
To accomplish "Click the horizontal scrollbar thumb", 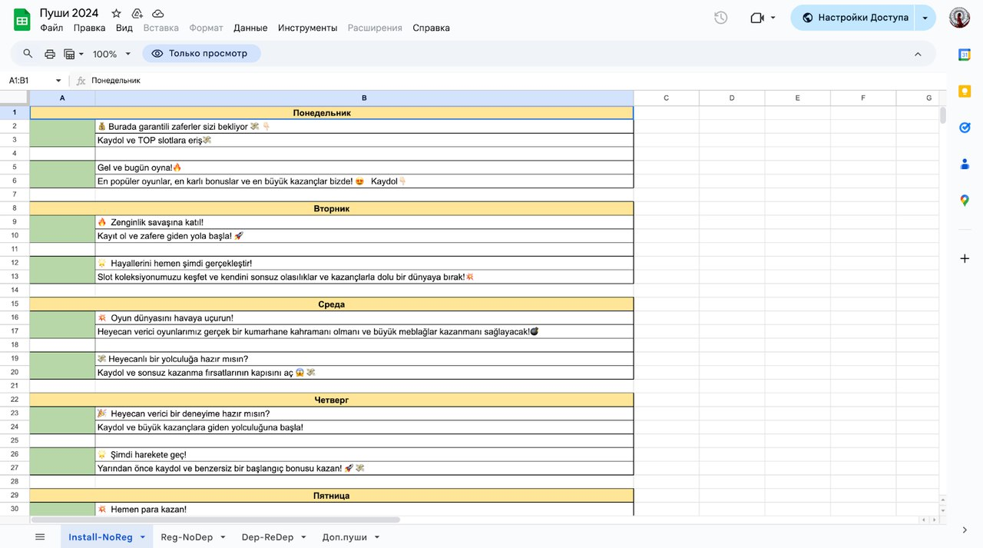I will 215,520.
